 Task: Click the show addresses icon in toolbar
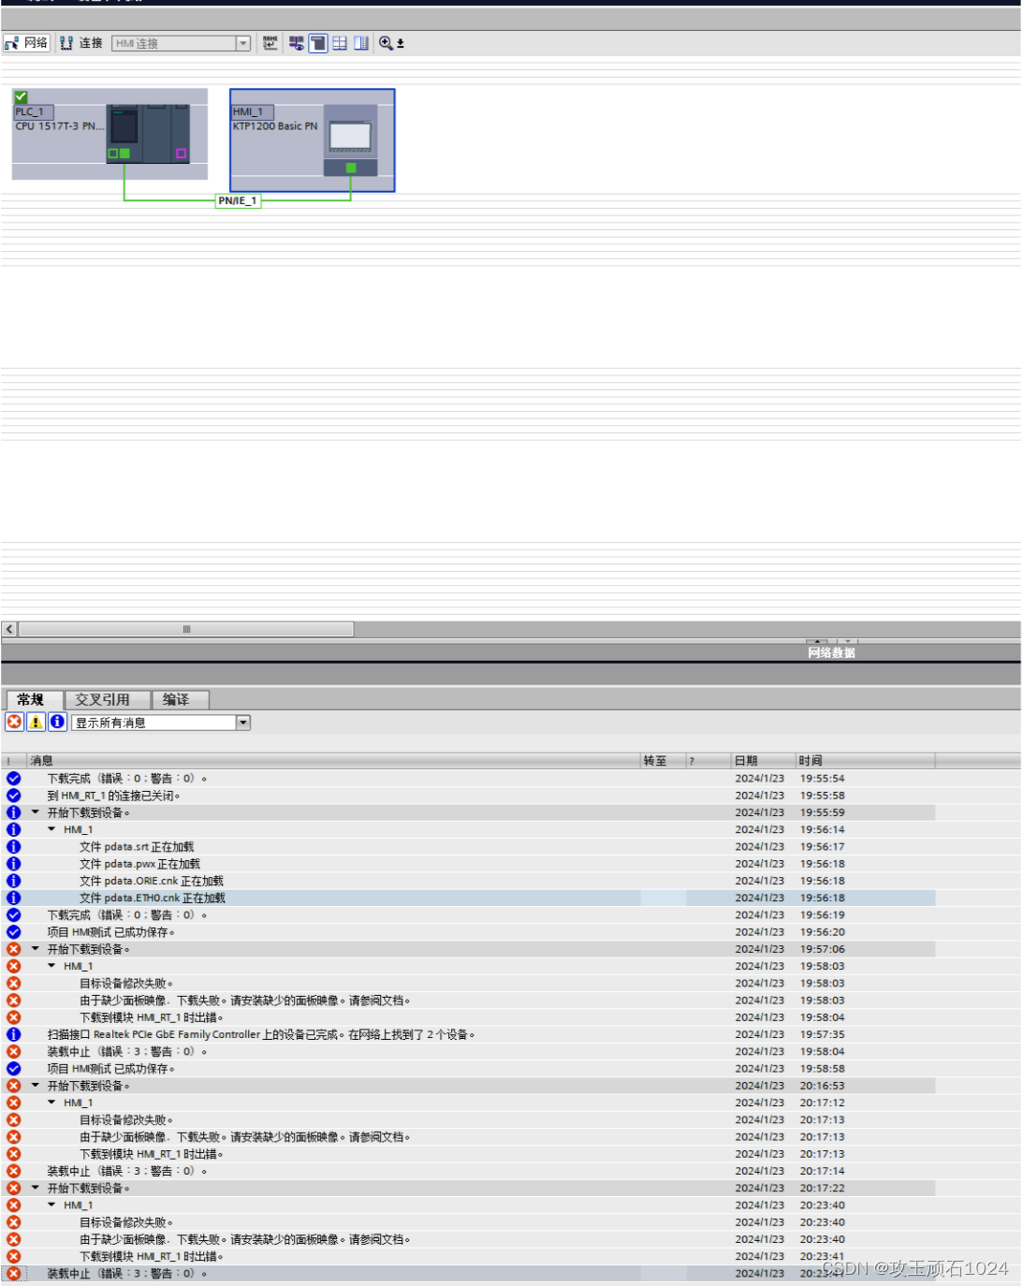[x=297, y=43]
